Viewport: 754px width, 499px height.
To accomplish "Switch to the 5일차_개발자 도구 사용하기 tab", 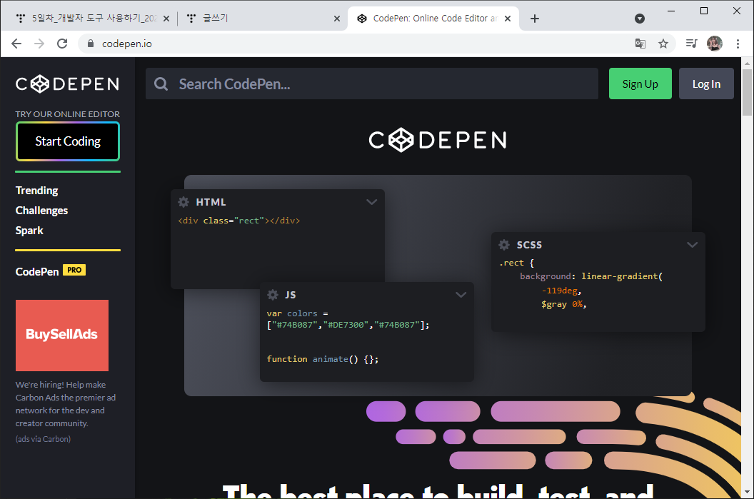I will (91, 19).
